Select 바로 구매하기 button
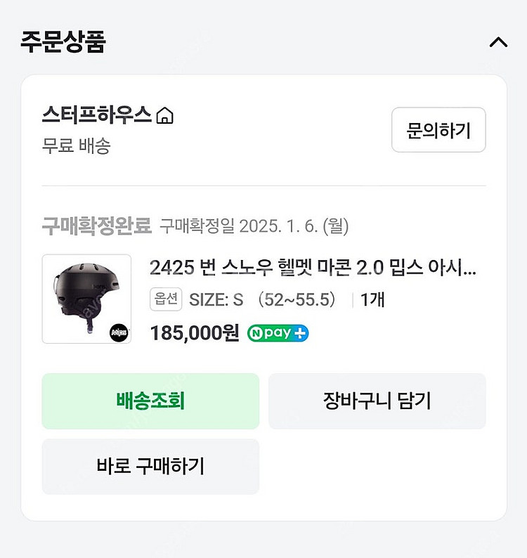Screen dimensions: 527x558 coord(150,466)
